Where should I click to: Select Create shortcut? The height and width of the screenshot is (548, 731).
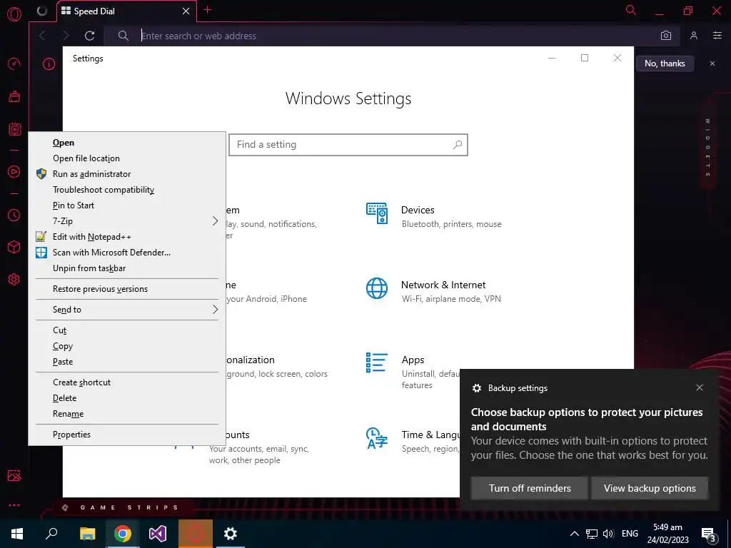pyautogui.click(x=127, y=382)
